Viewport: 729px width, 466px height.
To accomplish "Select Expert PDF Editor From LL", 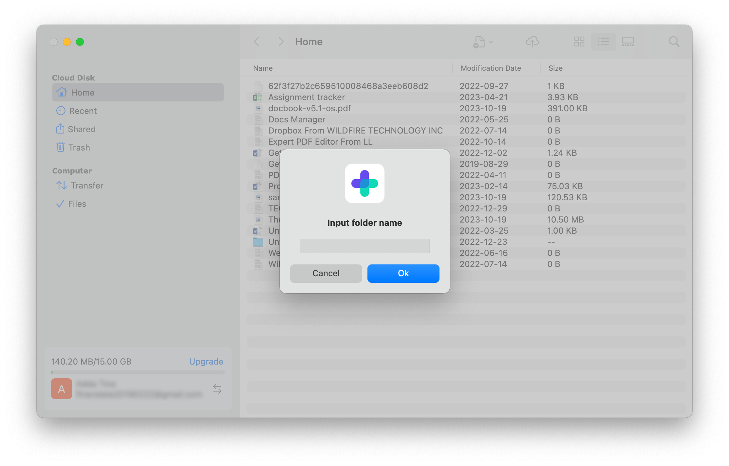I will pos(320,142).
